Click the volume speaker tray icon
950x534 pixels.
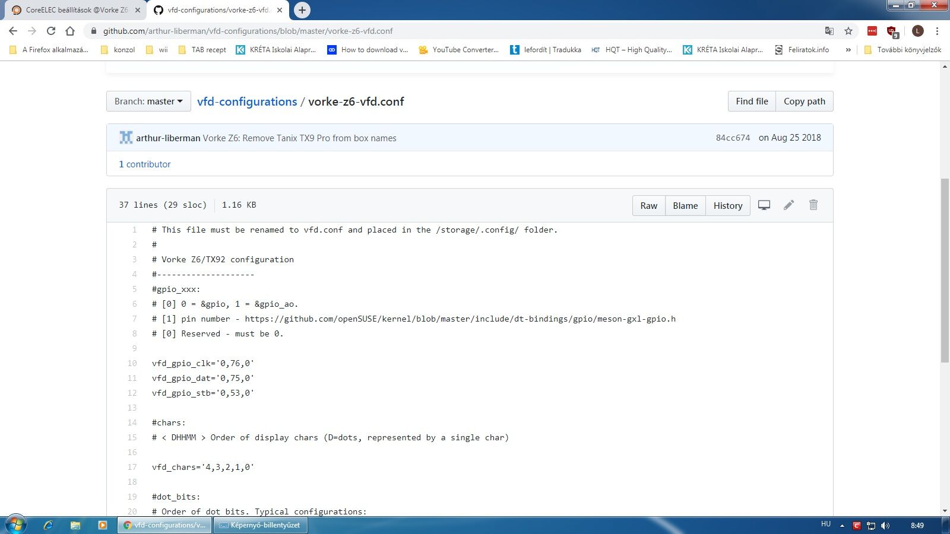pyautogui.click(x=885, y=526)
